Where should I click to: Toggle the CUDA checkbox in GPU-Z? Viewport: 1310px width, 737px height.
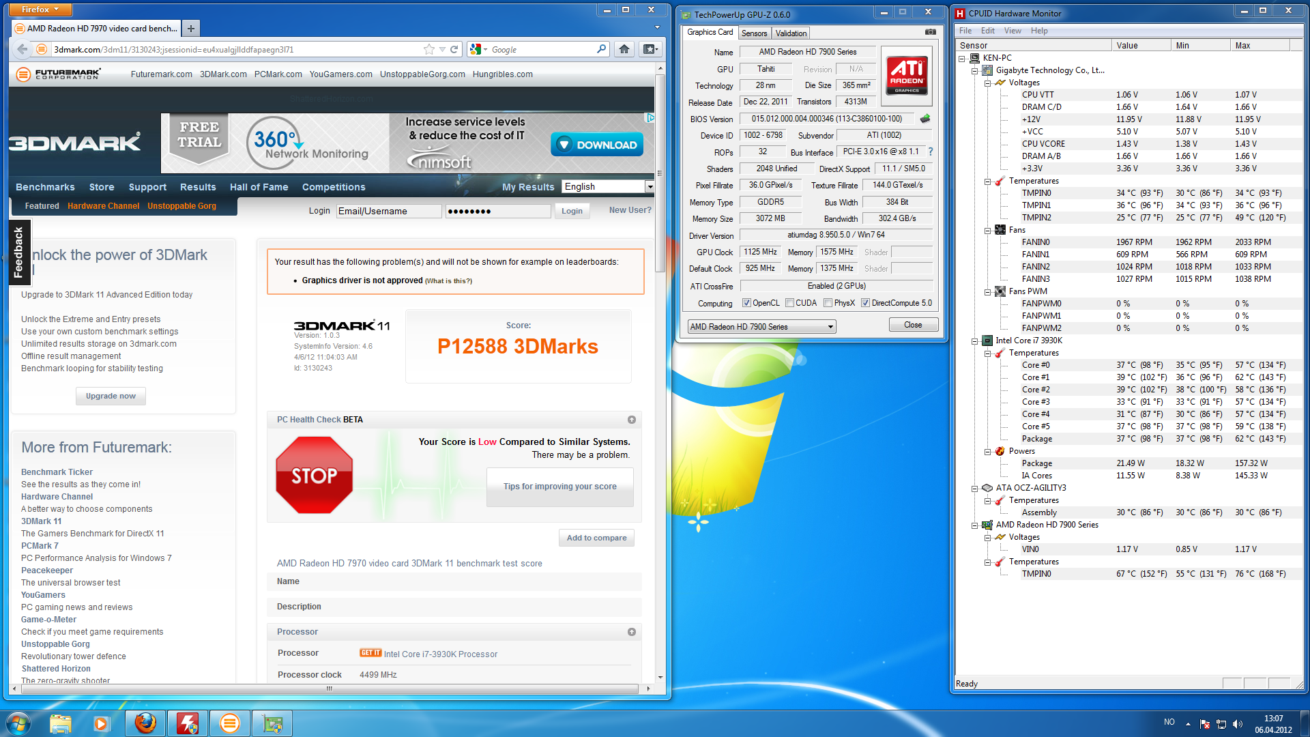pyautogui.click(x=789, y=303)
